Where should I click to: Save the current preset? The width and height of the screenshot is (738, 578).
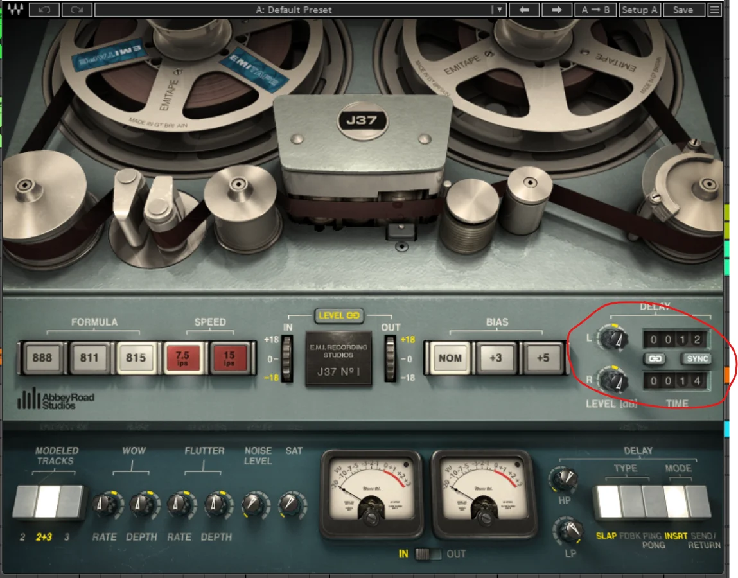(x=683, y=10)
